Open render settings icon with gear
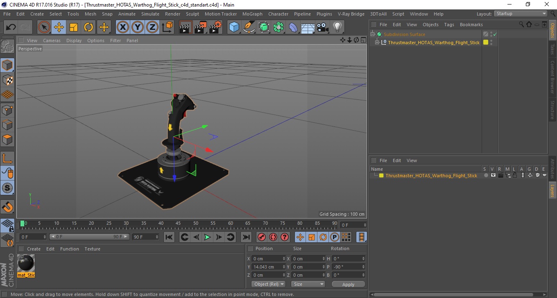Viewport: 557px width, 298px height. [215, 27]
